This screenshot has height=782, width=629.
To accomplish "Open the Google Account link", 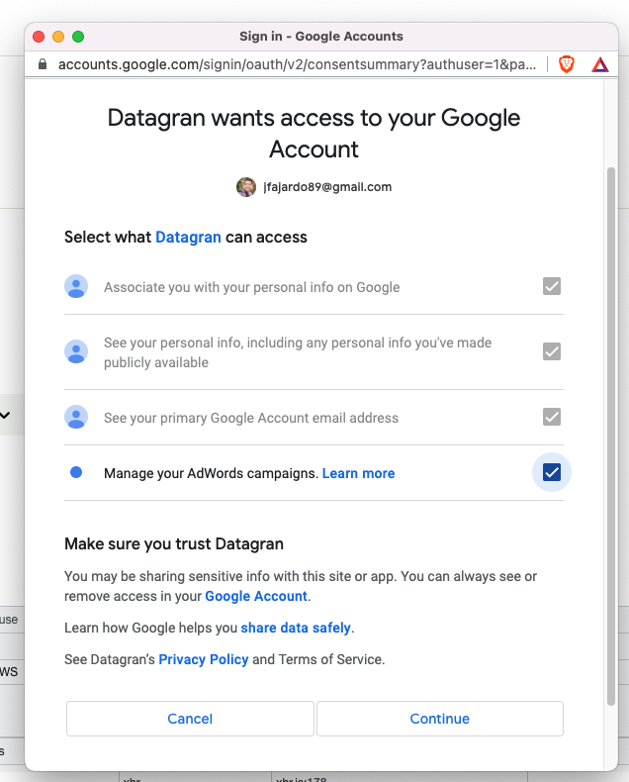I will click(256, 596).
